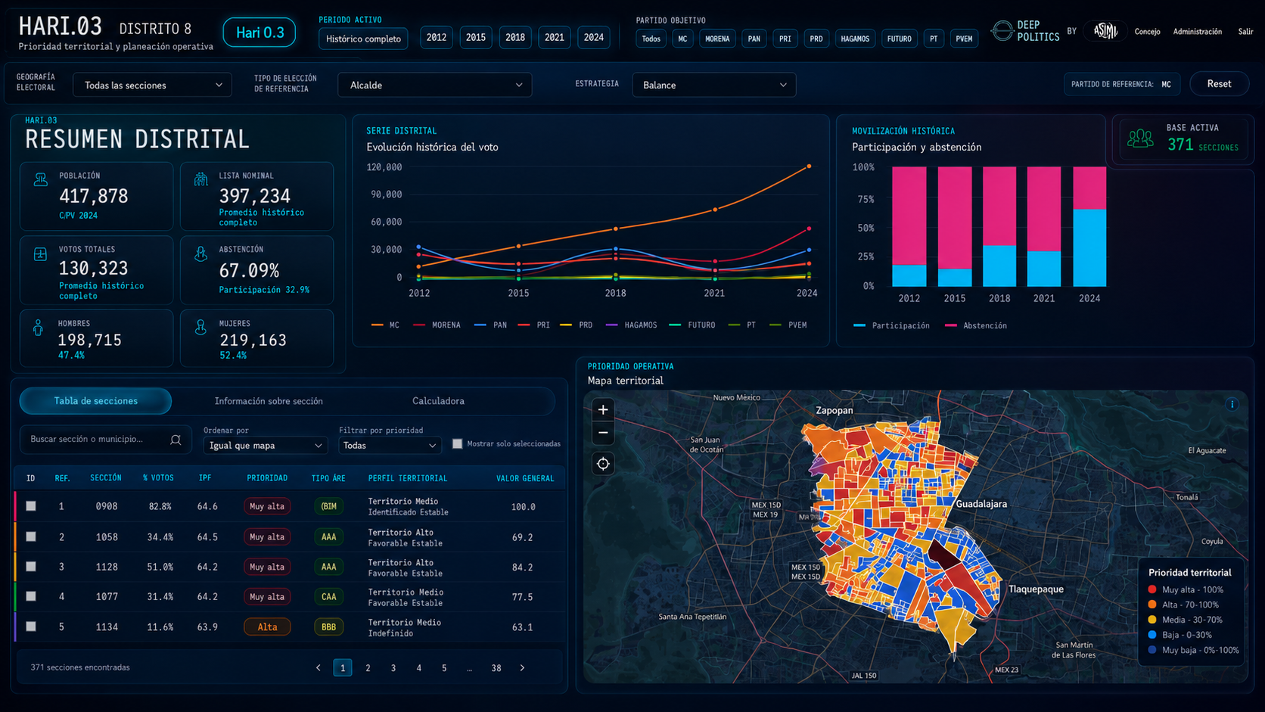Go to table page 38

click(496, 668)
